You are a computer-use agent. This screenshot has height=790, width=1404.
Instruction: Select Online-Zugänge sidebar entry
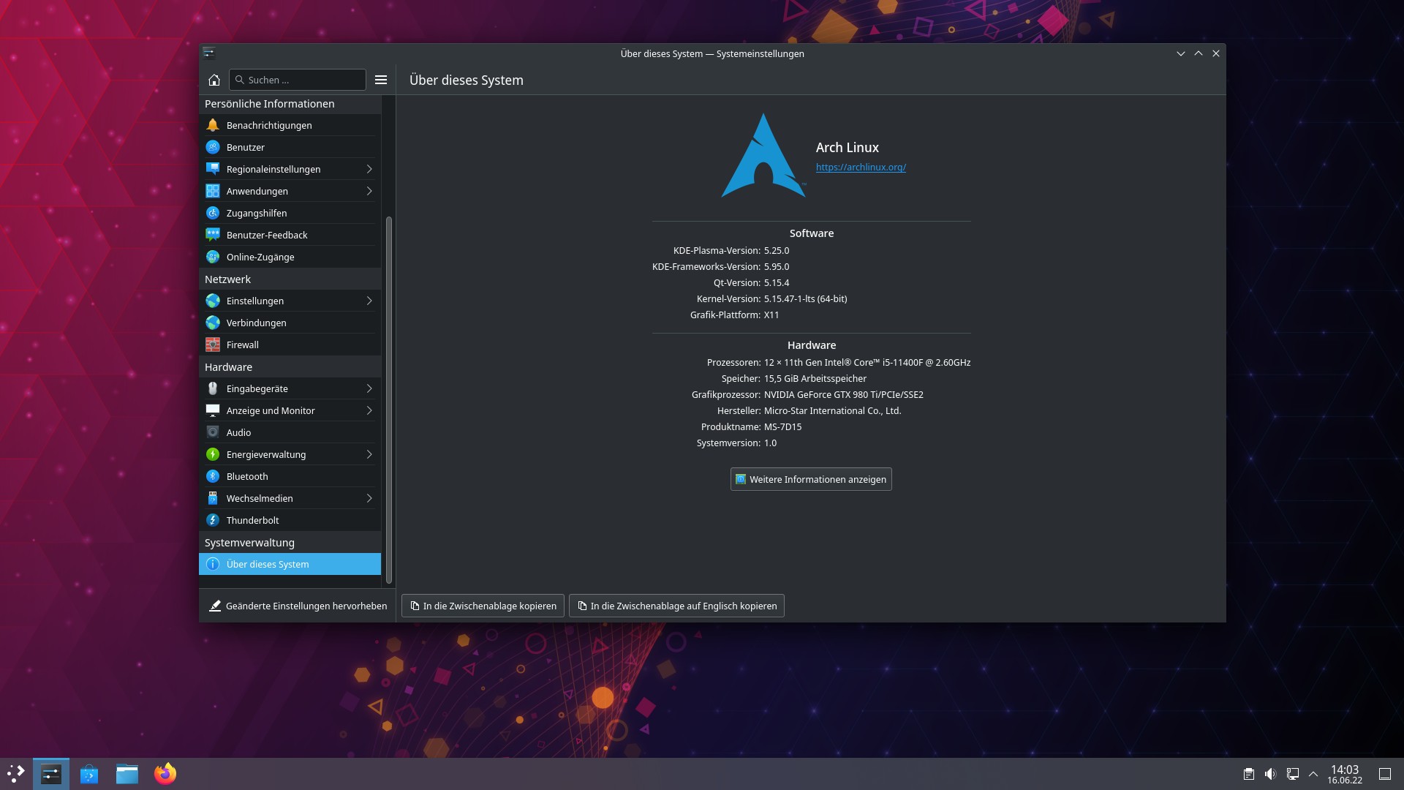tap(260, 257)
